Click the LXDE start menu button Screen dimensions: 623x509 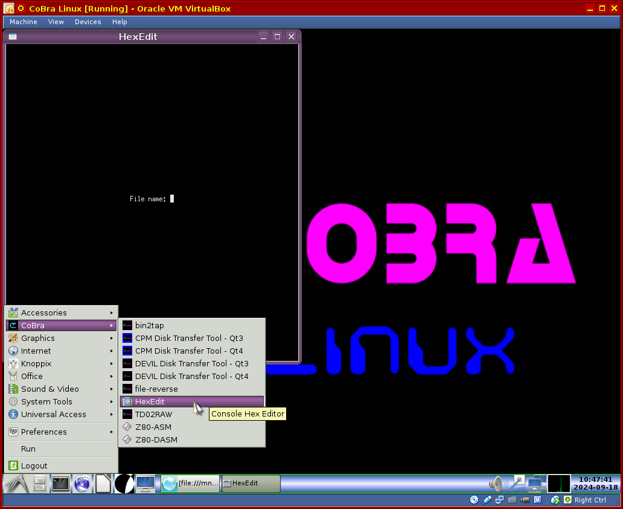point(16,484)
